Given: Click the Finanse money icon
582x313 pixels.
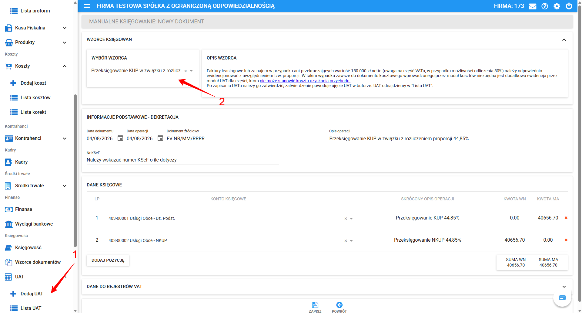Looking at the screenshot, I should tap(9, 209).
